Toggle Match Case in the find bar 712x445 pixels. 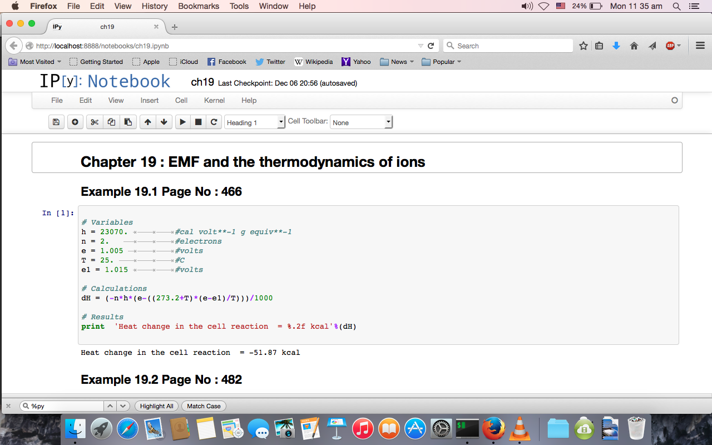(204, 406)
